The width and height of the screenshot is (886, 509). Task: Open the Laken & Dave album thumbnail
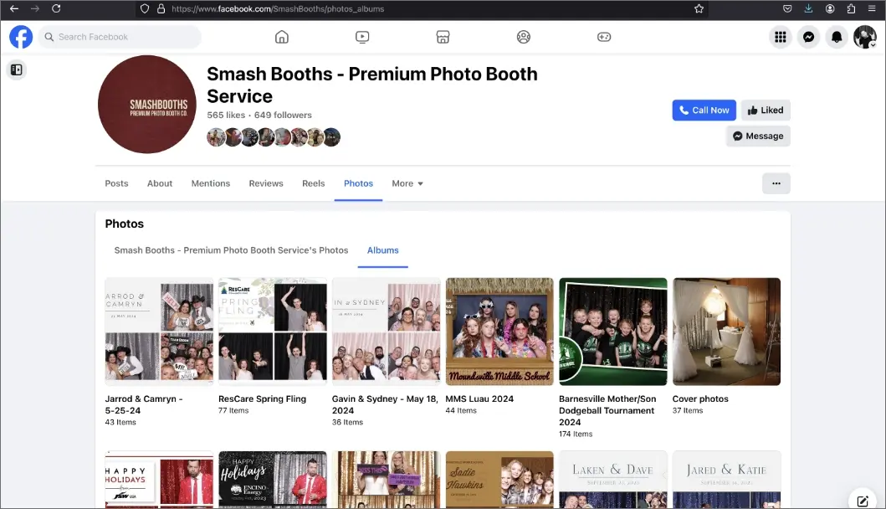click(613, 480)
